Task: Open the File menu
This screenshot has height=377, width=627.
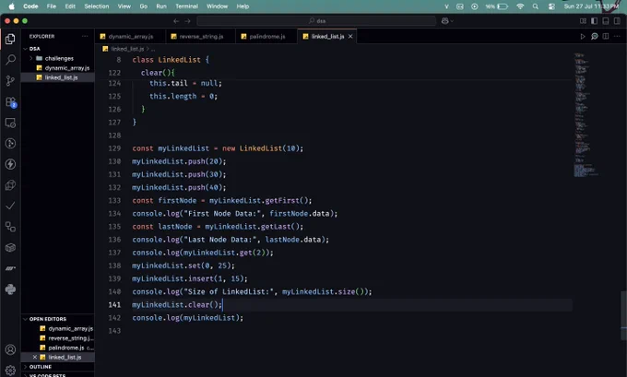Action: (x=52, y=6)
